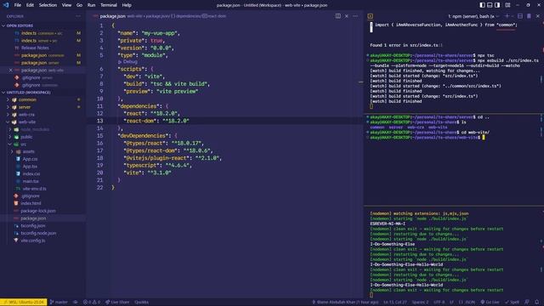Open the Selection menu

coord(48,5)
